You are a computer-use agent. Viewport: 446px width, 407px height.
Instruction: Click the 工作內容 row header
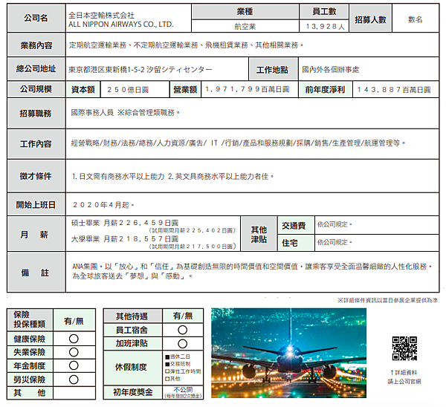tap(36, 144)
